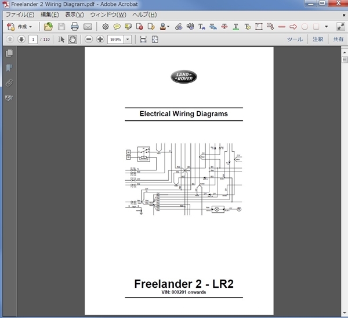The height and width of the screenshot is (318, 348).
Task: Click the Acrobat icon in title bar
Action: (x=6, y=4)
